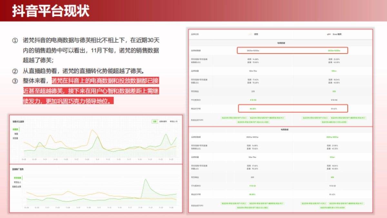Select the rightmost view option above the sales chart
This screenshot has height=218, width=387.
coord(173,122)
